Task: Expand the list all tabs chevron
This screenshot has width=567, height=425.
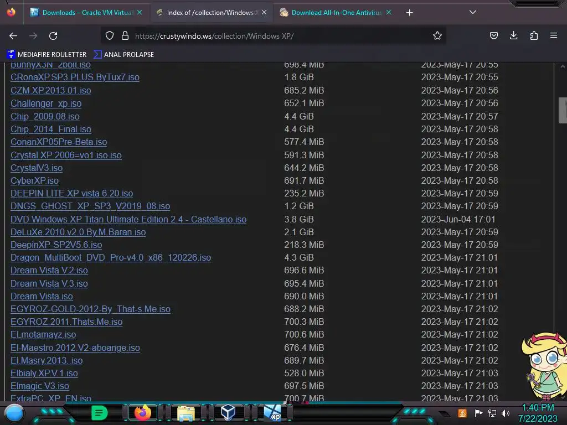Action: coord(473,12)
